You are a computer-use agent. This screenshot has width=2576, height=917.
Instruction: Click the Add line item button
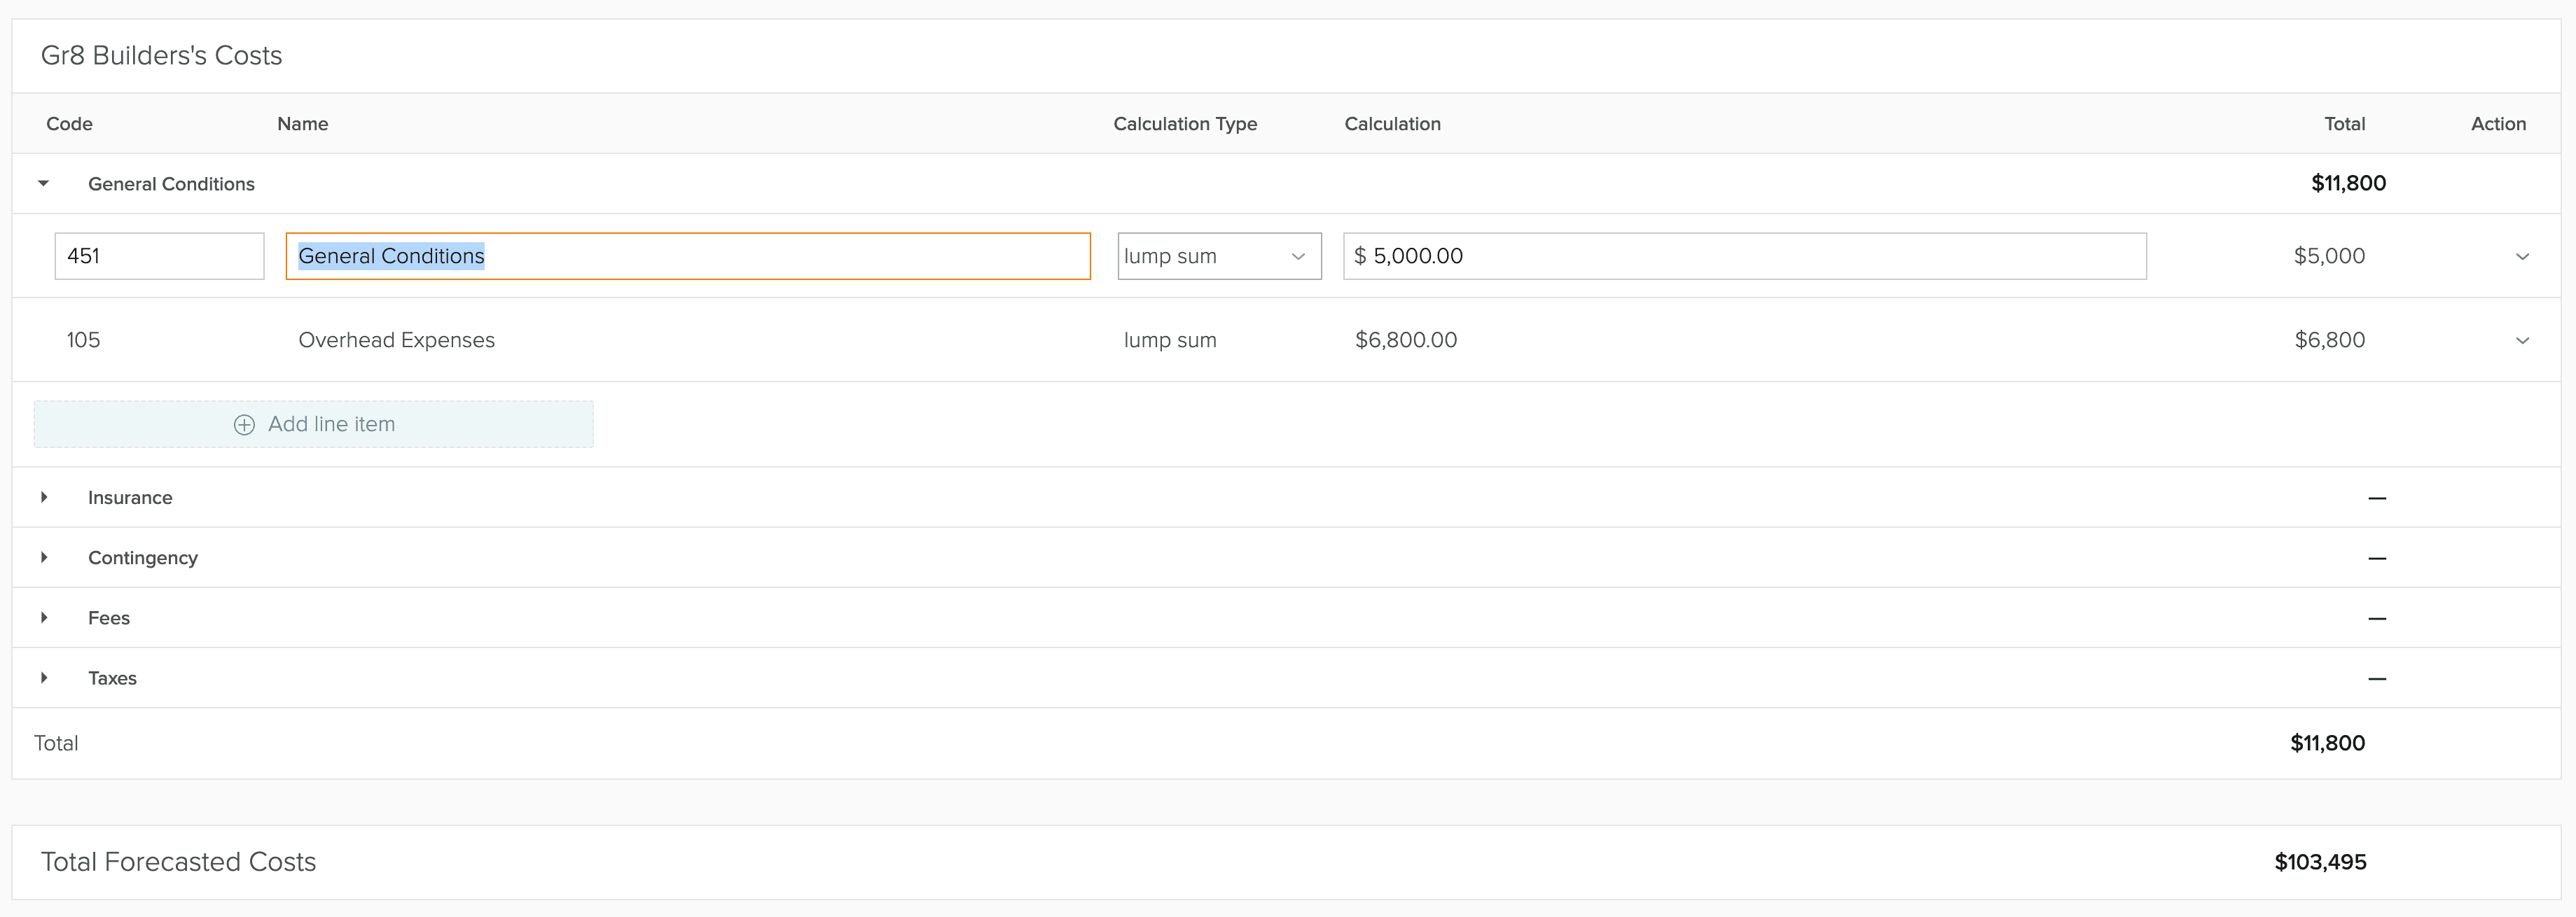coord(313,424)
